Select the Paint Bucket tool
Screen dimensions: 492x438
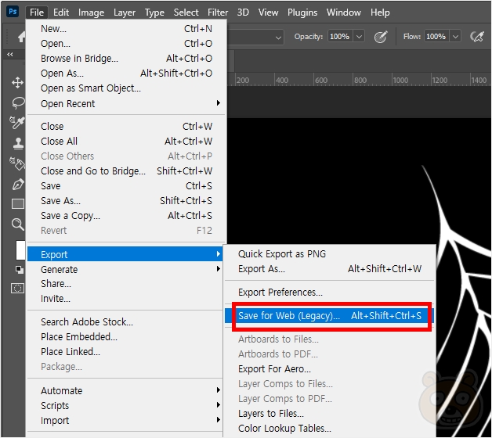(17, 163)
